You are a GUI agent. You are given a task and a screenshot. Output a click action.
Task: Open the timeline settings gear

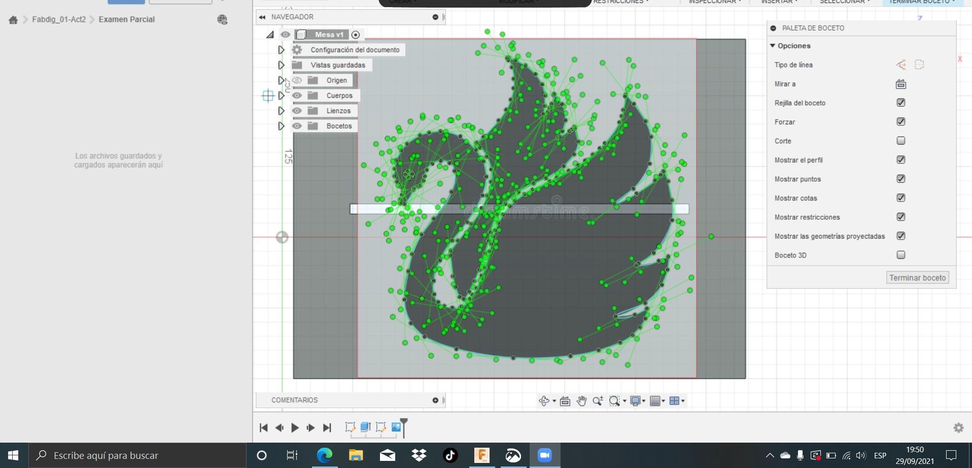[958, 428]
